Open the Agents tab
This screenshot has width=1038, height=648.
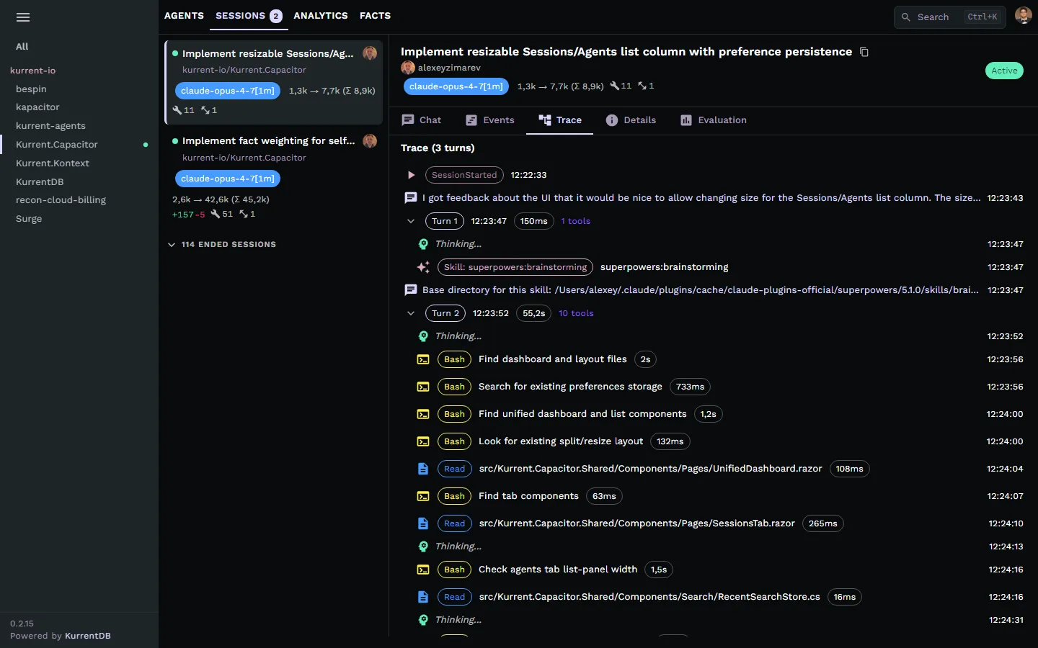point(184,16)
